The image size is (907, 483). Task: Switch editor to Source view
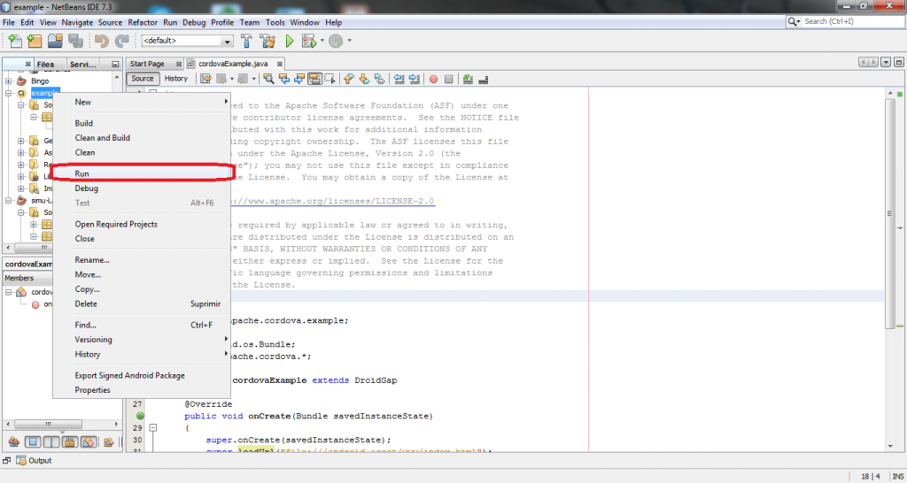tap(143, 79)
